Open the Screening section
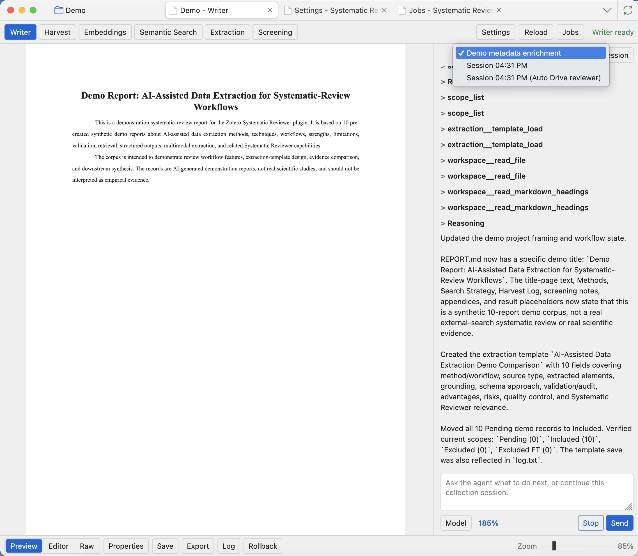Viewport: 638px width, 556px height. point(275,32)
